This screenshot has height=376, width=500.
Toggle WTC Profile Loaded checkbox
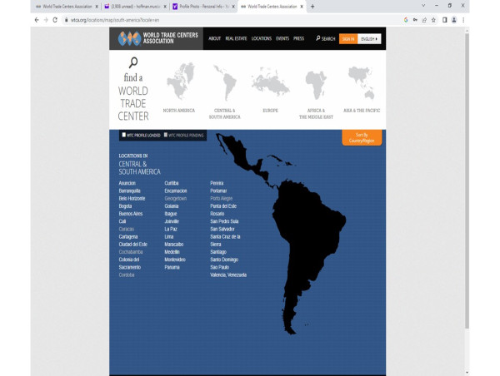pyautogui.click(x=124, y=135)
